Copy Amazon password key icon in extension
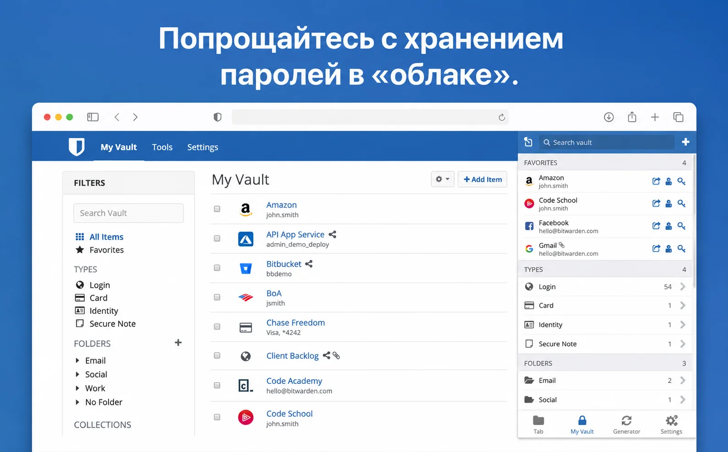Viewport: 728px width, 452px height. coord(681,181)
